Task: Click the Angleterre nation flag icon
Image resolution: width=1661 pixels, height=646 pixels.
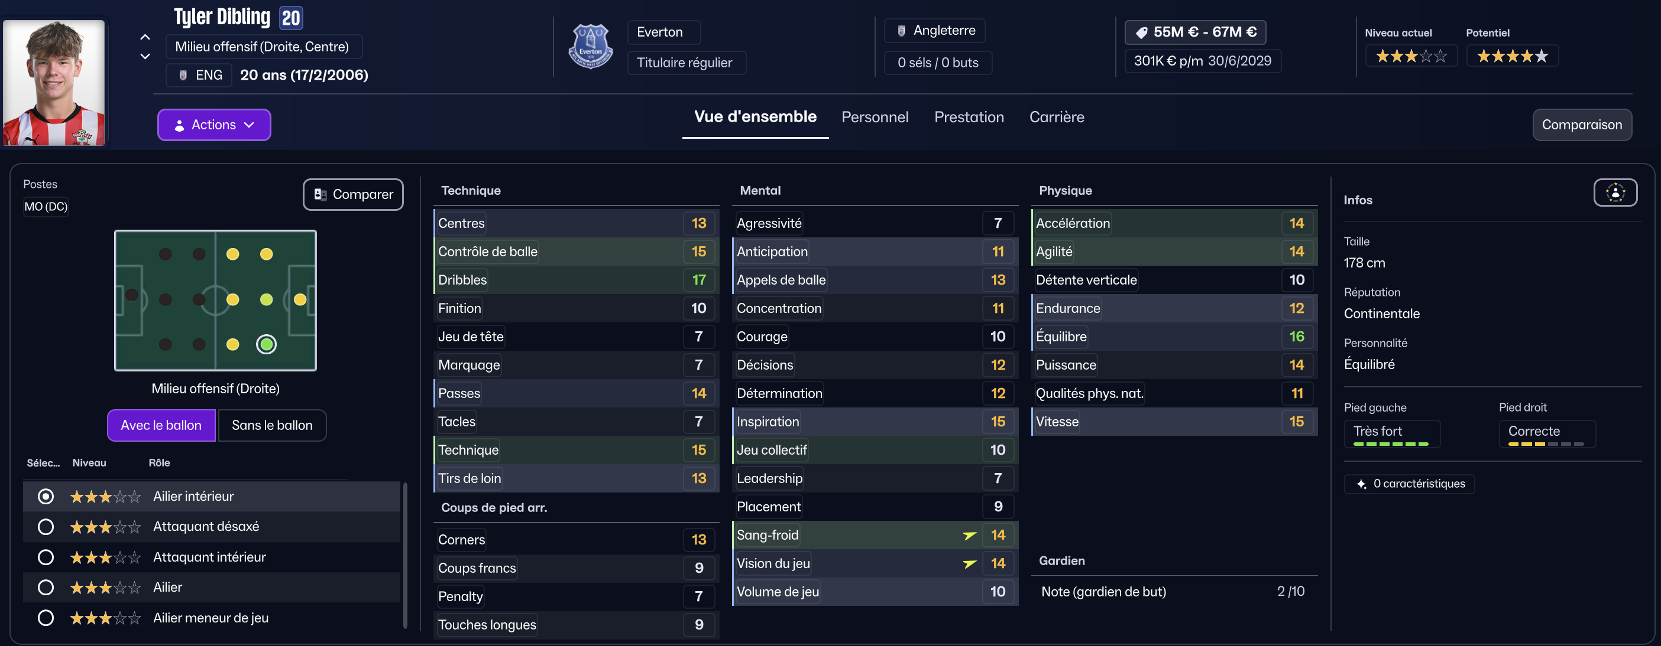Action: point(901,31)
